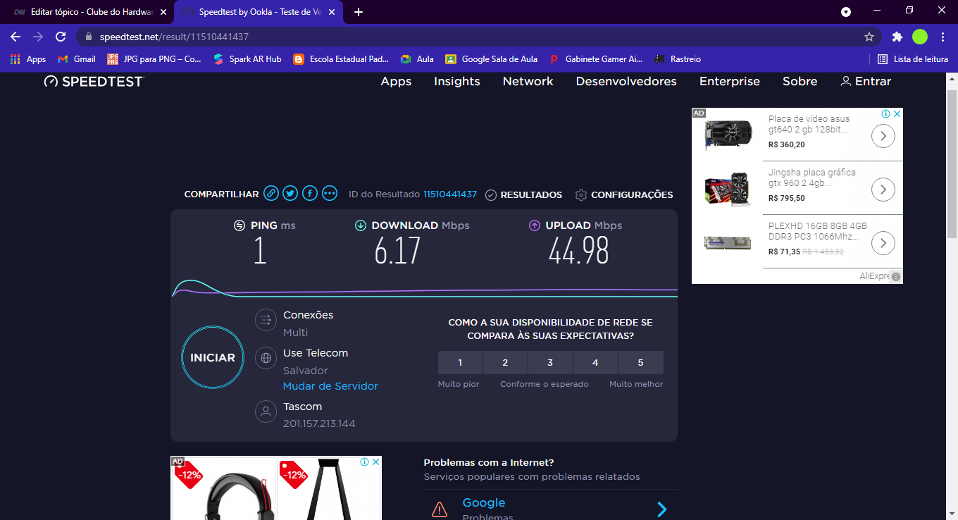Open the headphones ad thumbnail
Image resolution: width=958 pixels, height=520 pixels.
pos(223,488)
